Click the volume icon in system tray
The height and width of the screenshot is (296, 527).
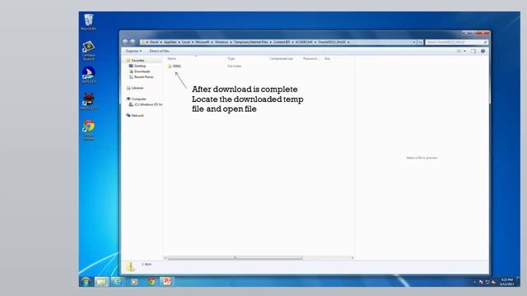[493, 282]
